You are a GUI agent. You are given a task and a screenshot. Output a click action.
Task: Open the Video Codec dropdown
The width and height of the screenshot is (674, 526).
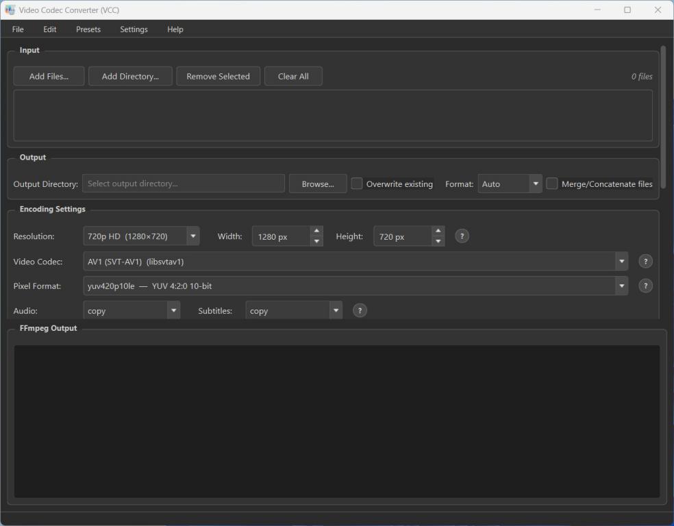(621, 261)
